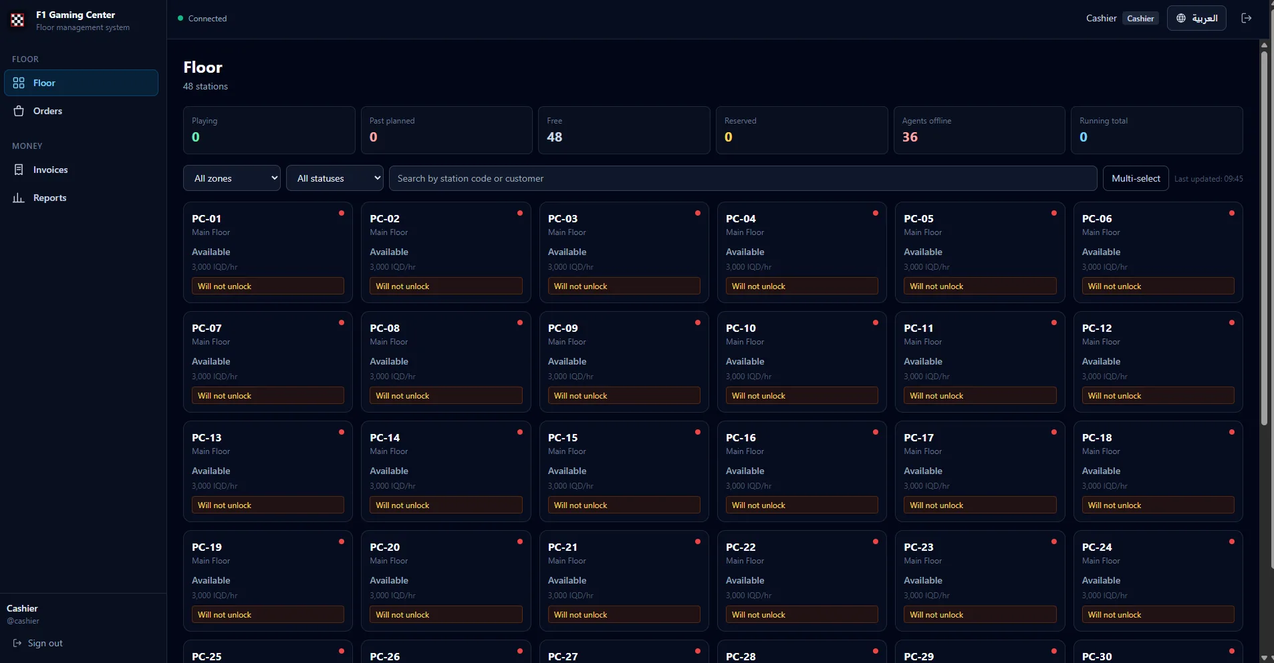Click the Orders shopping bag icon
Viewport: 1274px width, 663px height.
19,111
